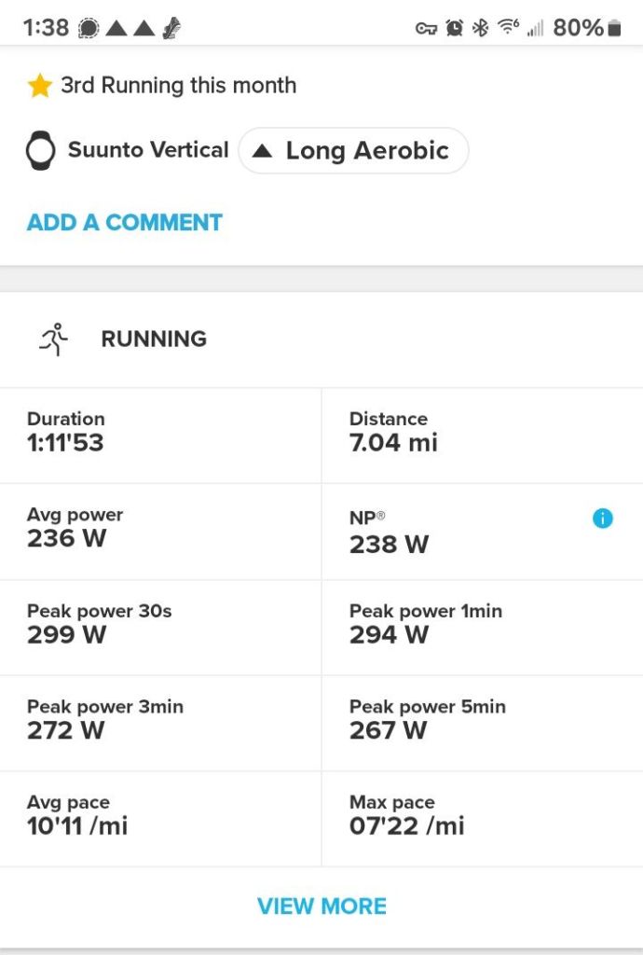Tap the VPN key status icon
Image resolution: width=643 pixels, height=955 pixels.
pyautogui.click(x=426, y=28)
